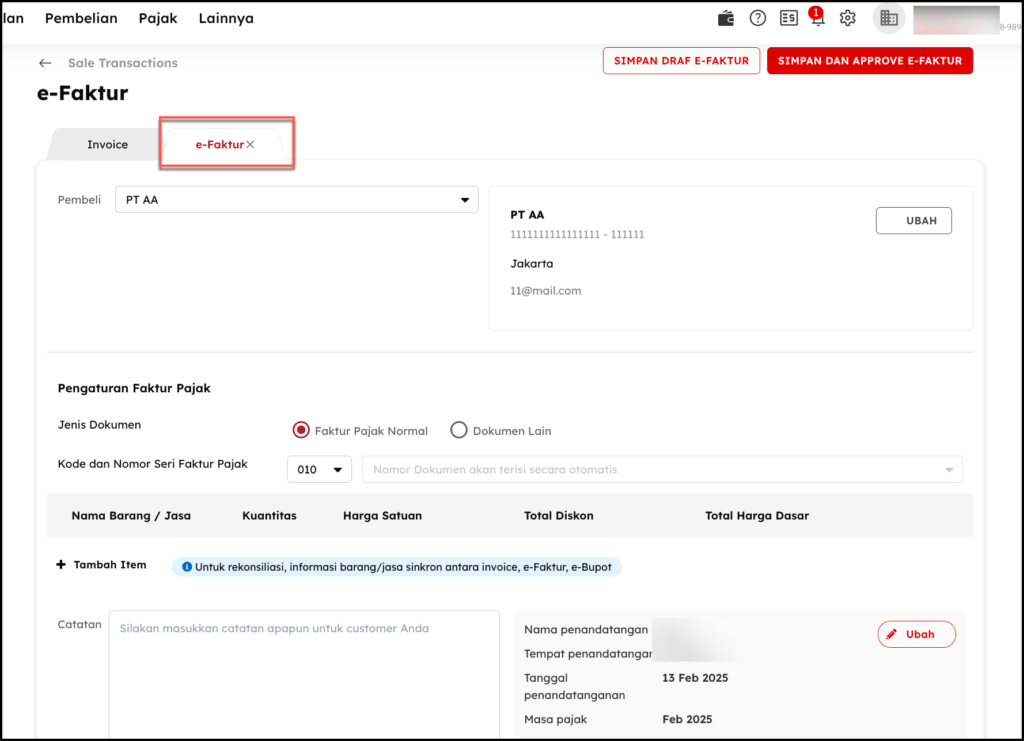Select Dokumen Lain radio button
This screenshot has height=741, width=1024.
(458, 430)
